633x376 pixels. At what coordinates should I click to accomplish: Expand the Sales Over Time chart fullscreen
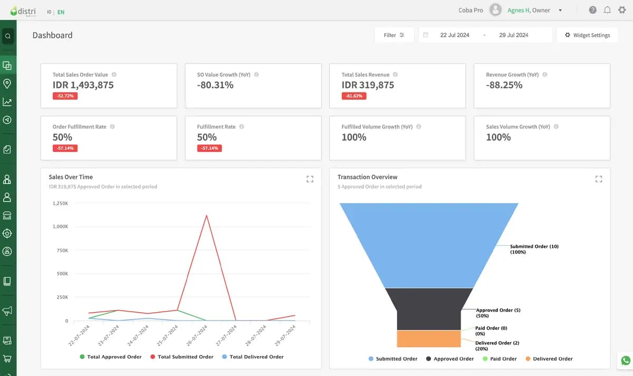310,179
